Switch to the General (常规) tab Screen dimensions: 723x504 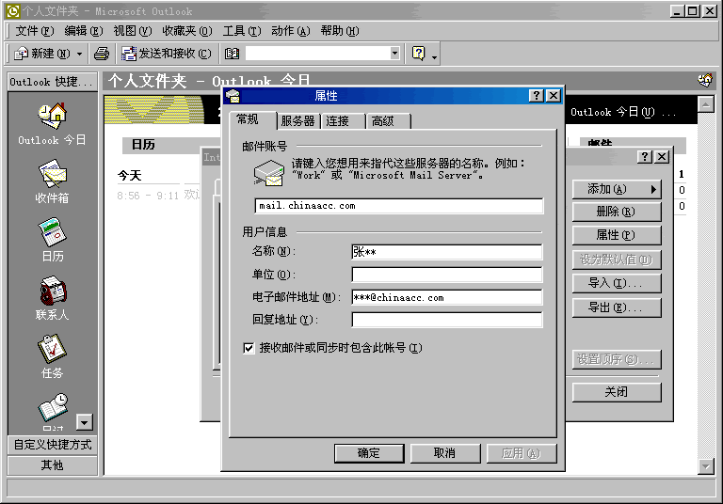252,119
